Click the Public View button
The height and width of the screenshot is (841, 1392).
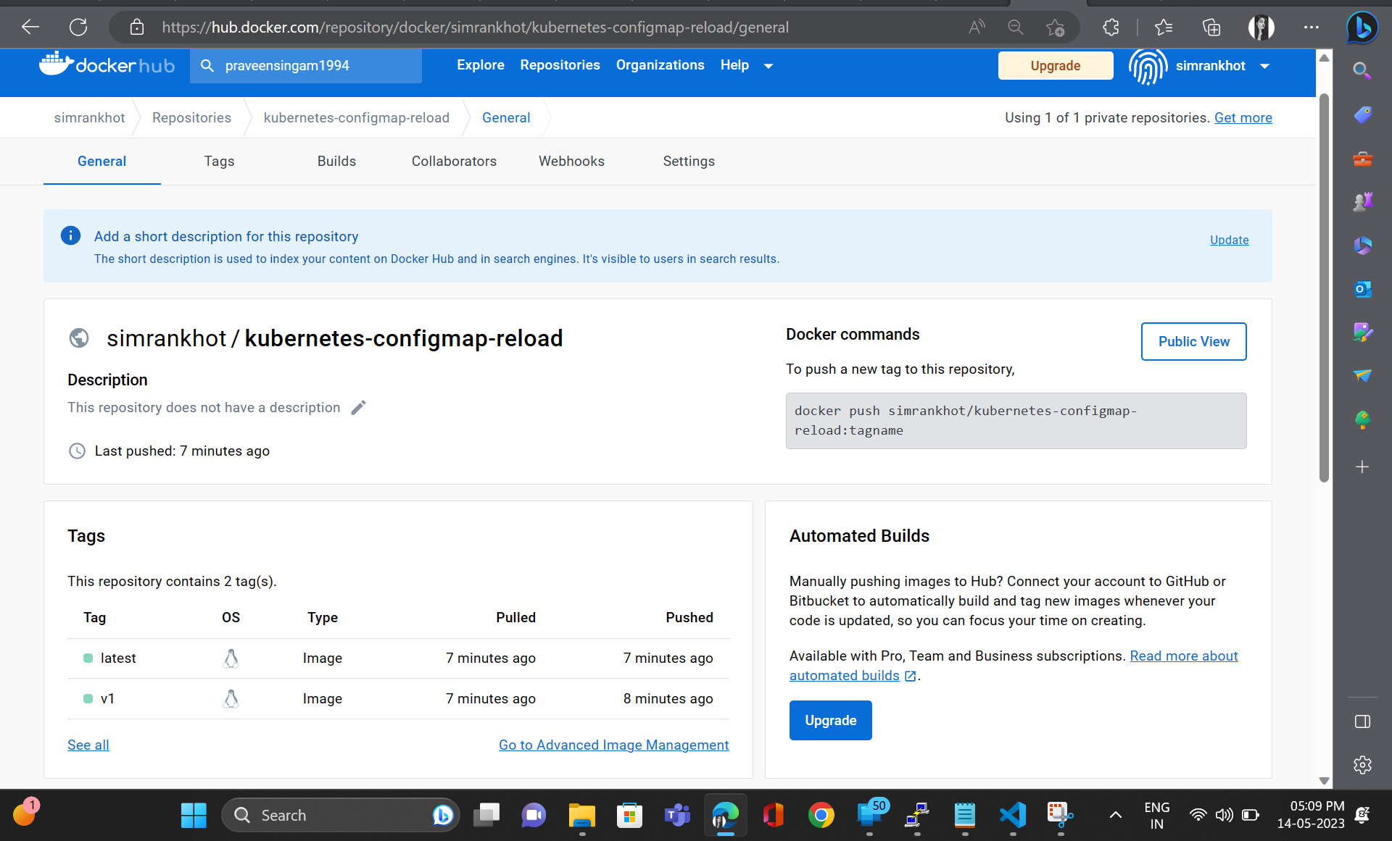point(1193,341)
